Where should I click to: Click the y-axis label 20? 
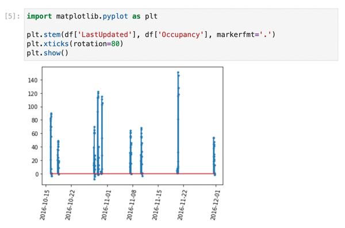pyautogui.click(x=34, y=161)
